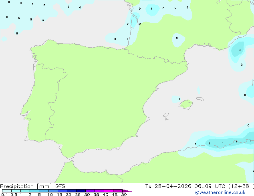
Task: Click the legend swatch between 30 and 35
Action: click(x=90, y=191)
